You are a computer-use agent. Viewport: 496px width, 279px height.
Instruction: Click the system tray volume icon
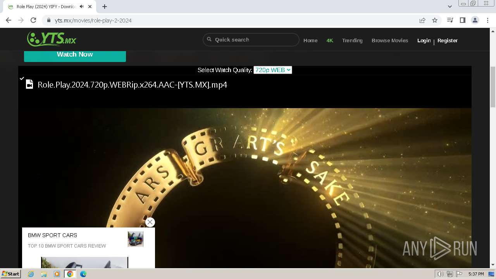pos(441,274)
